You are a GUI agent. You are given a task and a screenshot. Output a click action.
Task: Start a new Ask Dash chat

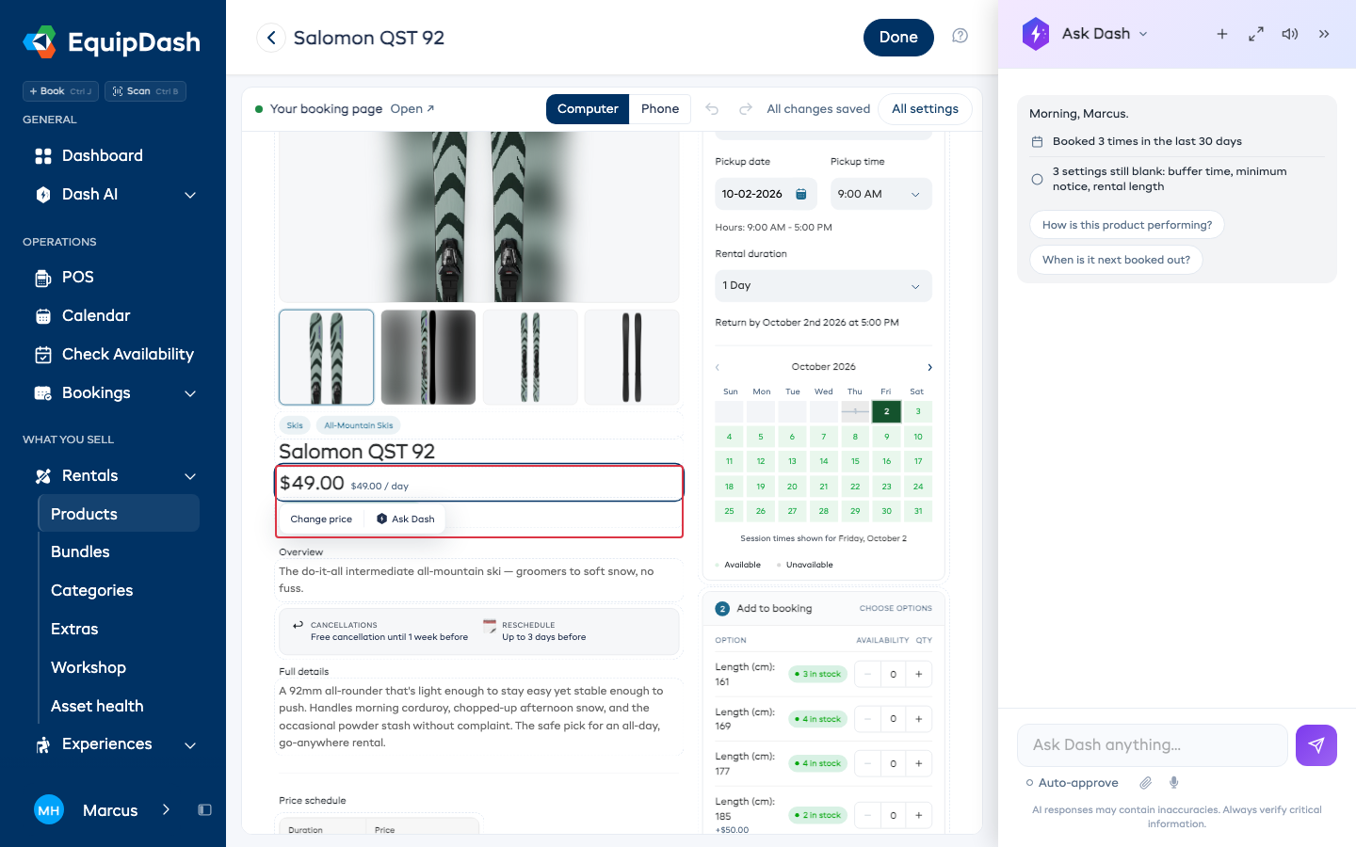1222,34
